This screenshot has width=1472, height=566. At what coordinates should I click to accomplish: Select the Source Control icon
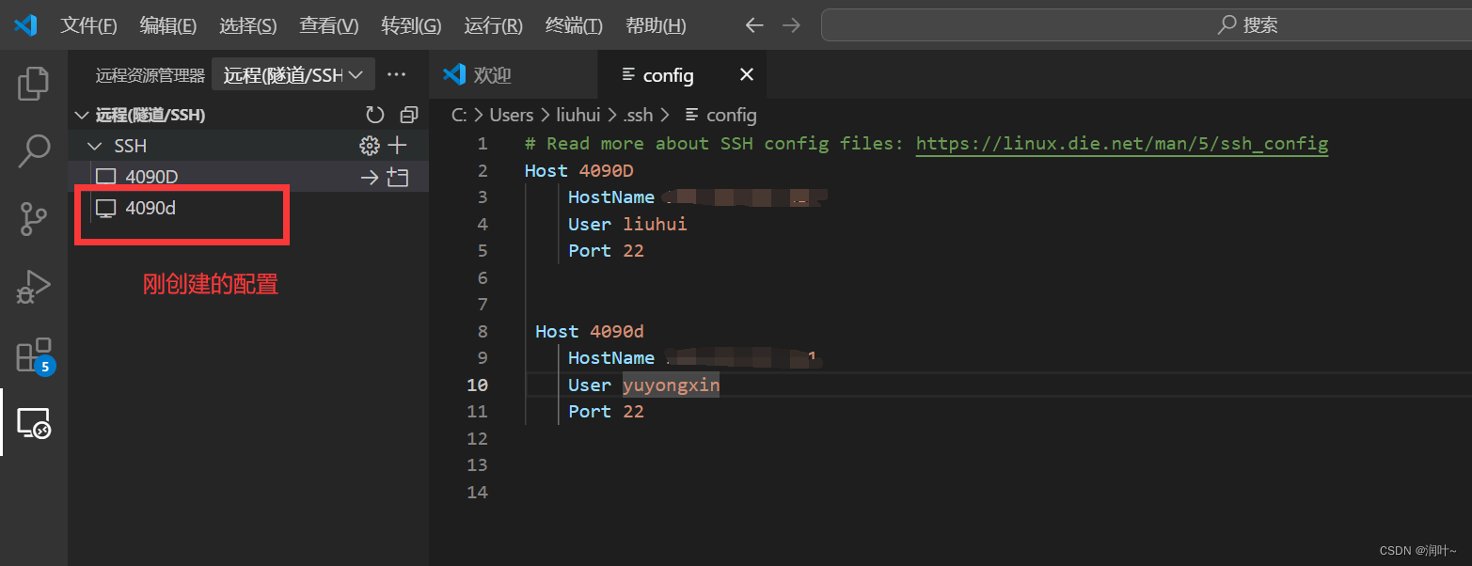coord(34,218)
